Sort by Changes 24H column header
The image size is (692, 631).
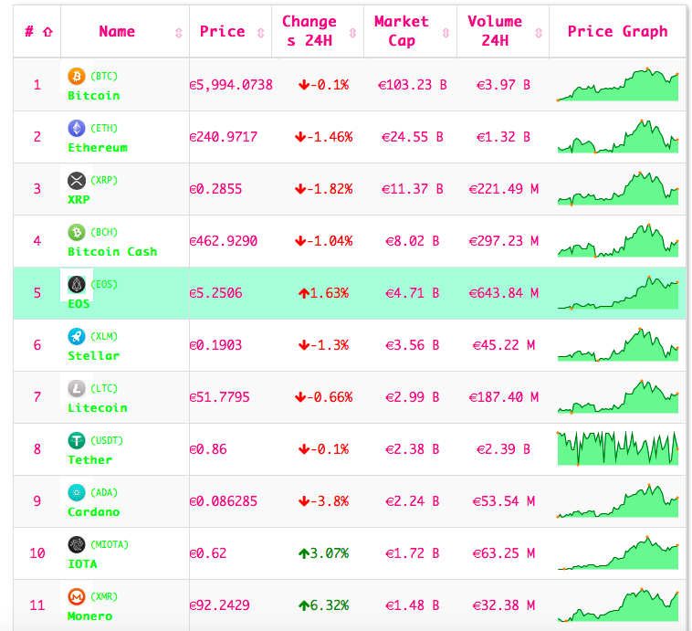tap(309, 31)
